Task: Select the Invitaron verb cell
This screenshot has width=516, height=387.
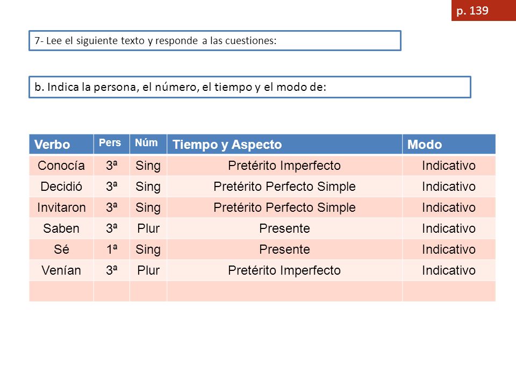Action: pos(61,207)
